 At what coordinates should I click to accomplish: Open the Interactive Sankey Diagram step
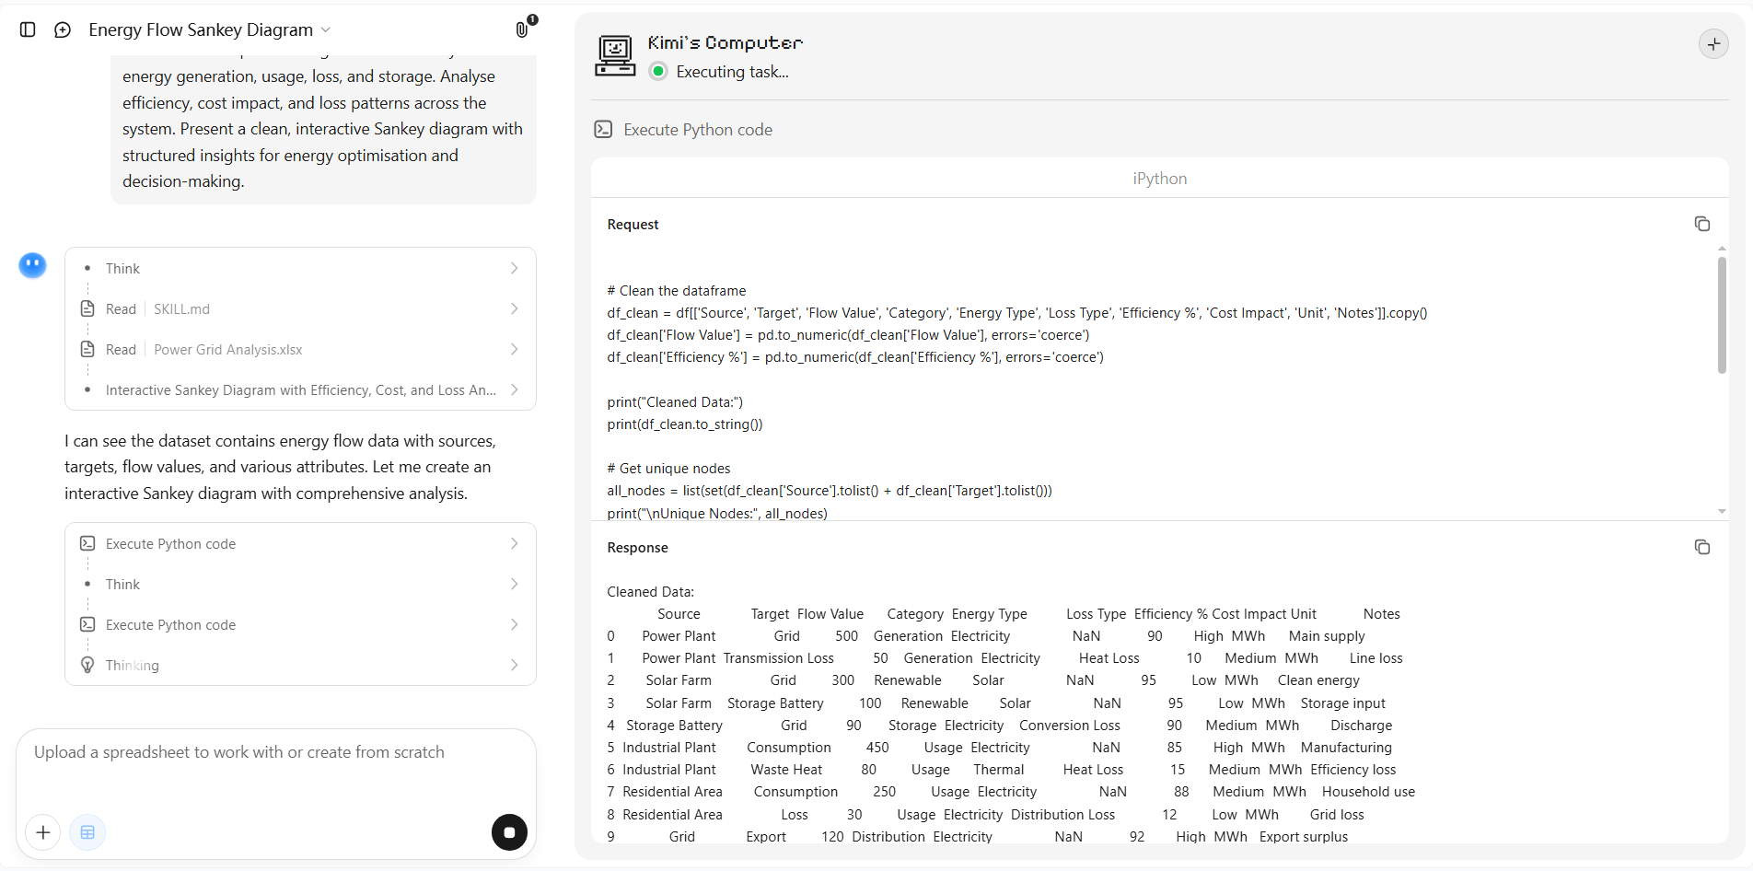pyautogui.click(x=300, y=389)
